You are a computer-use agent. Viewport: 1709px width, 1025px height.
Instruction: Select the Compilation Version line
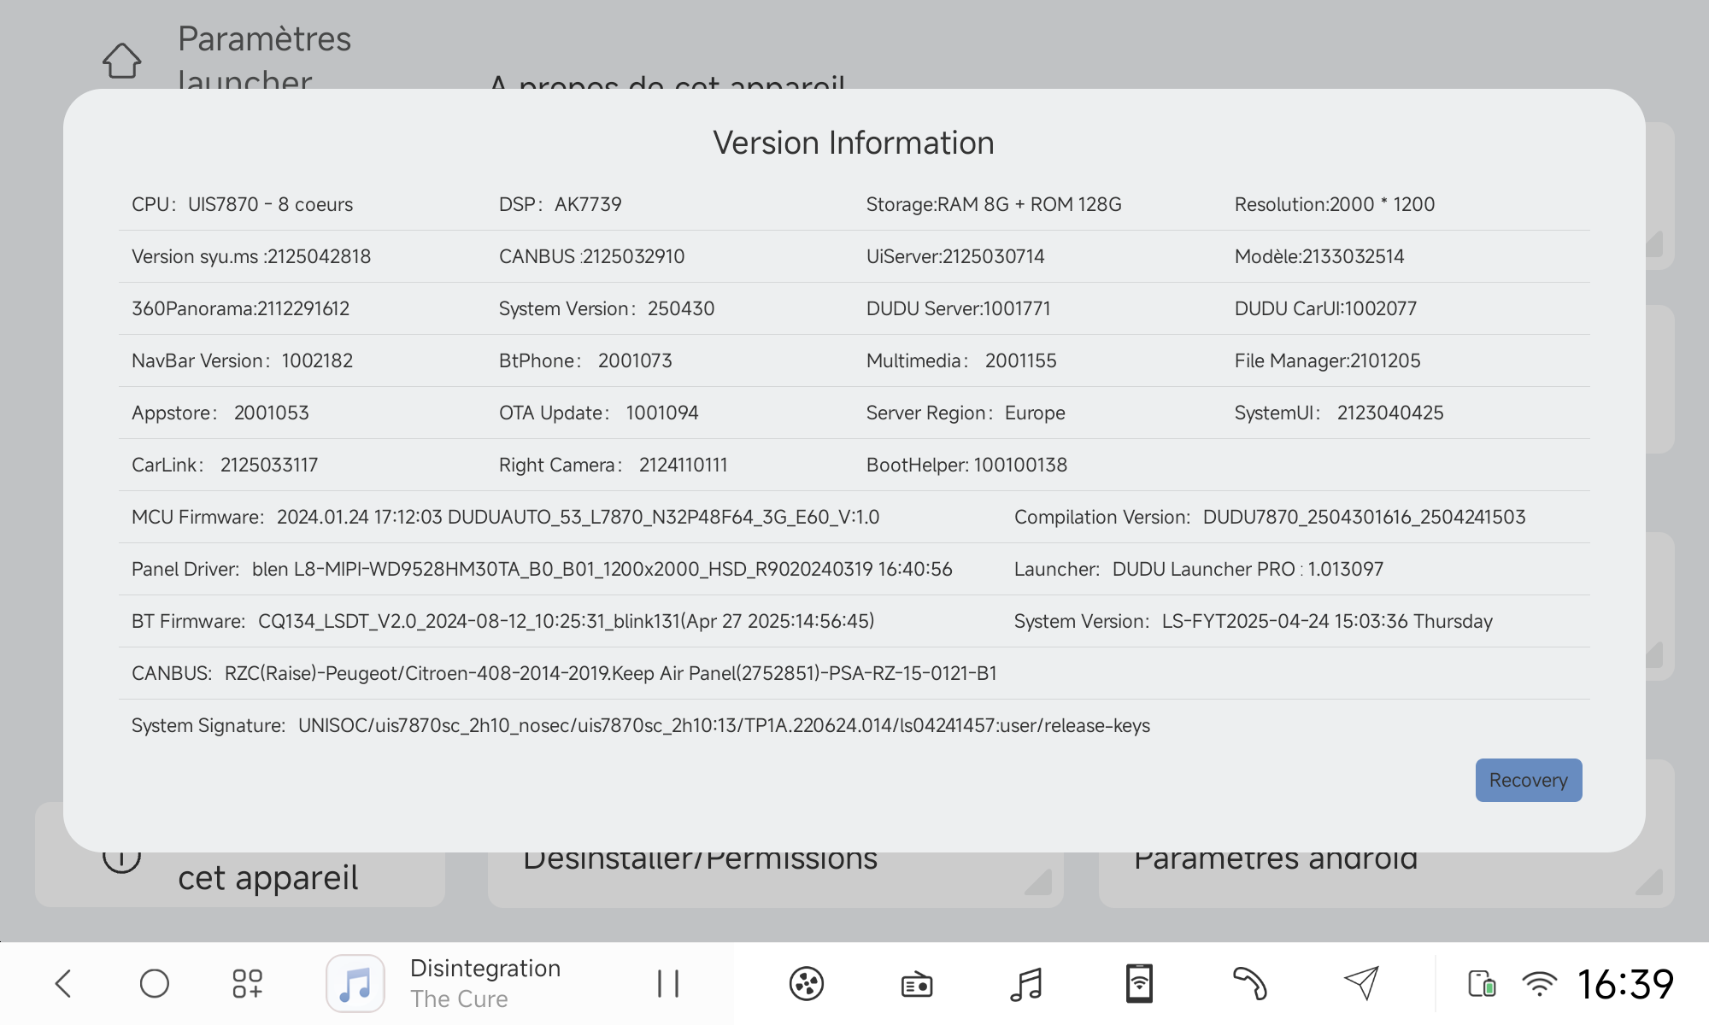1270,517
